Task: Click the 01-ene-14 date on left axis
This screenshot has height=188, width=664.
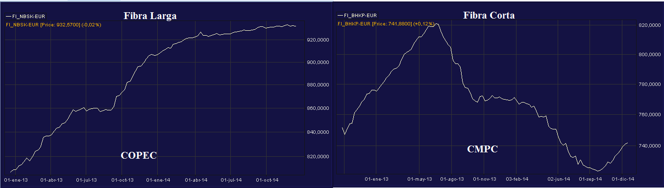Action: coord(159,180)
